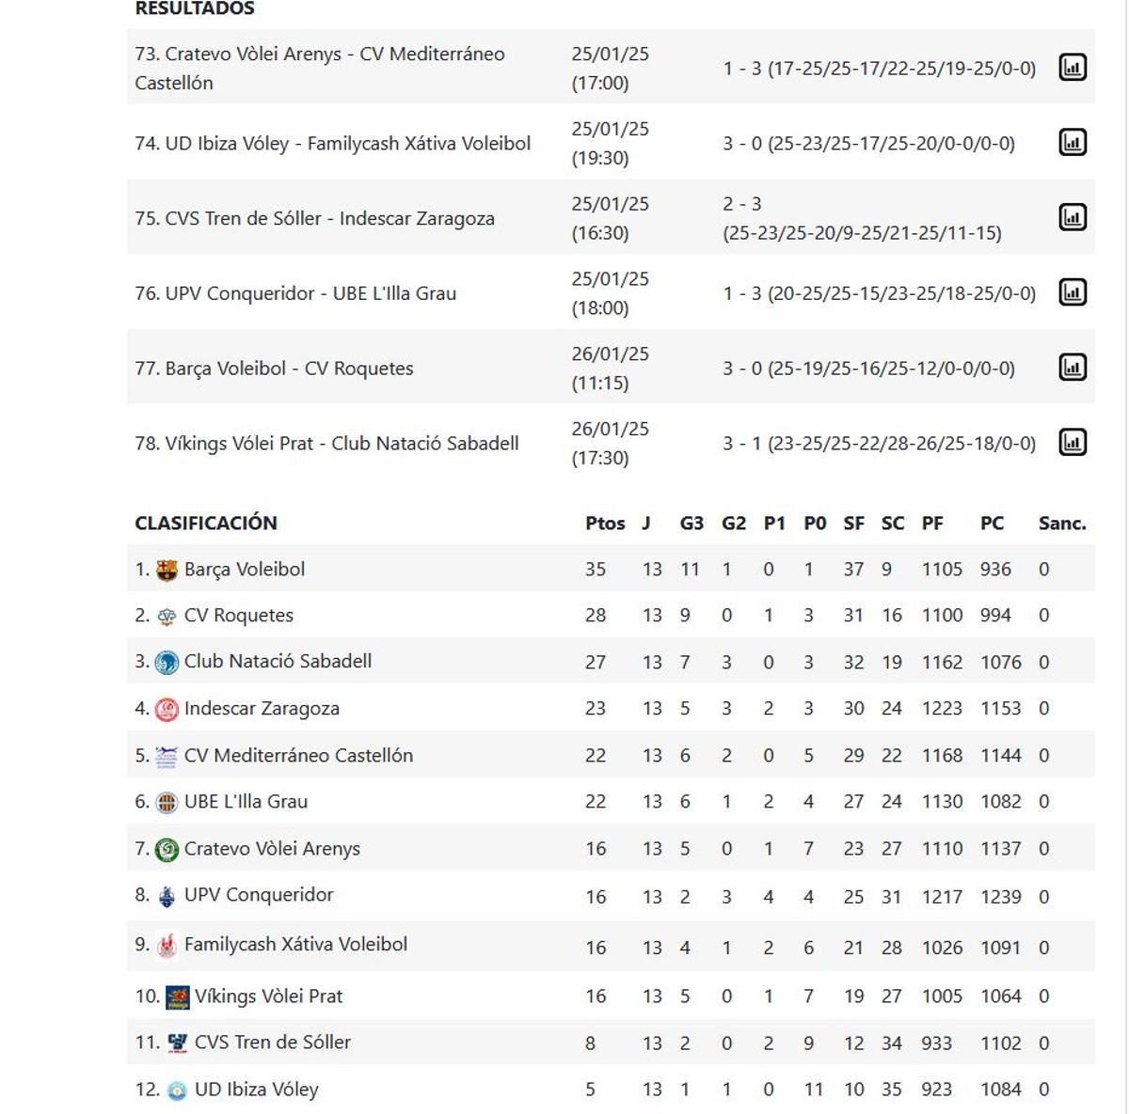
Task: Sort standings by the SF column
Action: pyautogui.click(x=852, y=524)
